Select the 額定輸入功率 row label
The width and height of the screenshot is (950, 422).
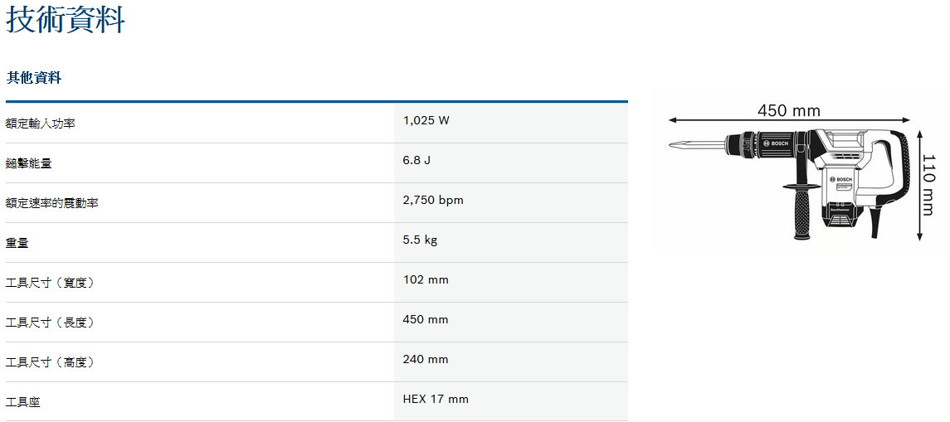click(46, 124)
